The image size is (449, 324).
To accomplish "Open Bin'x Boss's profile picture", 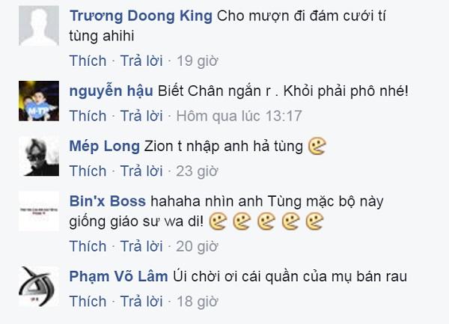I will 39,211.
